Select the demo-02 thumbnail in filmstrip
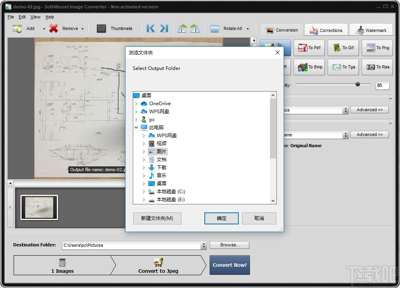Screen dimensions: 400x288 [x=39, y=207]
